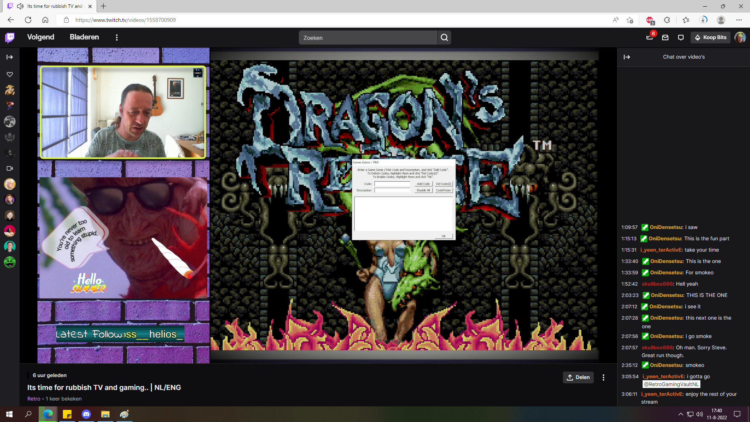750x422 pixels.
Task: Go to the Bladeren tab
Action: (x=84, y=37)
